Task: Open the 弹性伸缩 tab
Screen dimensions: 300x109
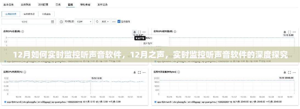Action: pyautogui.click(x=84, y=5)
